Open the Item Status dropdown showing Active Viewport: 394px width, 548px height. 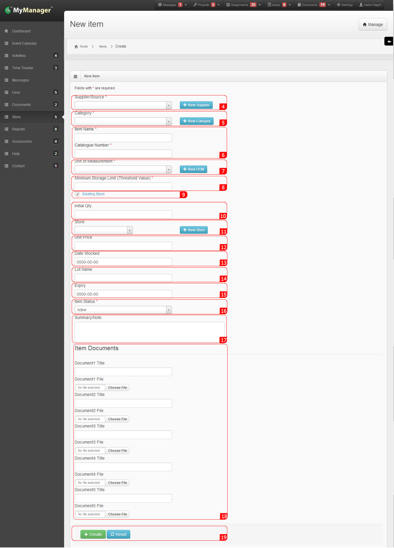pos(123,310)
